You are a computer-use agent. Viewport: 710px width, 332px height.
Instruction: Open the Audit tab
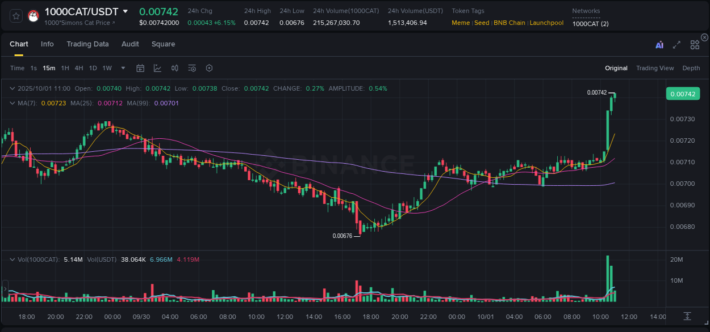coord(130,44)
